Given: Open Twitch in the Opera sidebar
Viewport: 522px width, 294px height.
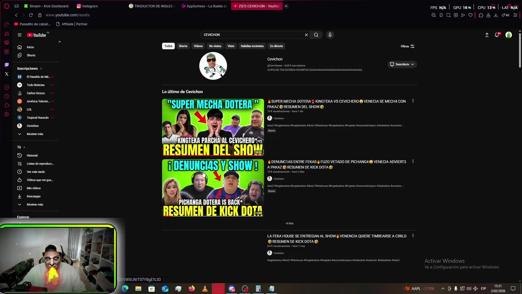Looking at the screenshot, I should [x=7, y=65].
